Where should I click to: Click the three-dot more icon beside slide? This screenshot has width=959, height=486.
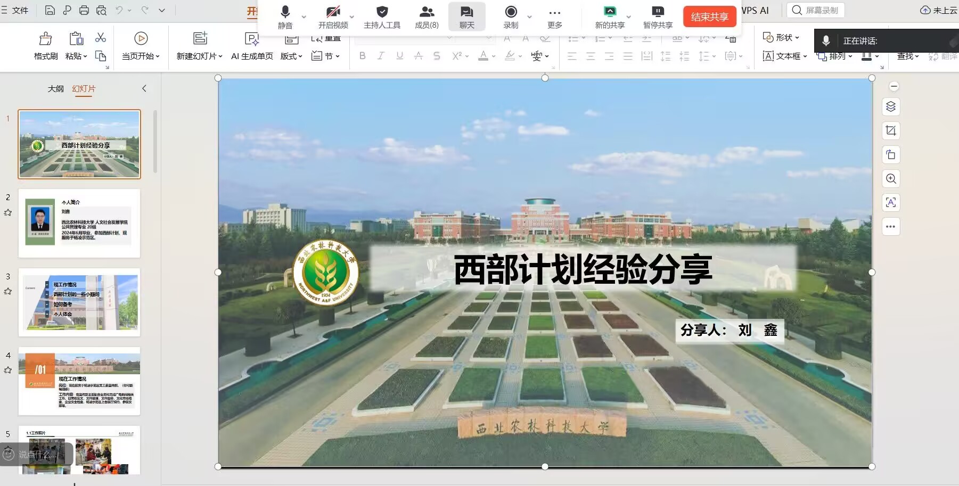891,226
